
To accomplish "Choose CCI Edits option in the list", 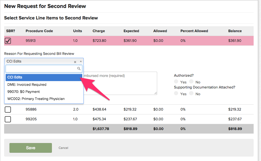I will (x=44, y=77).
